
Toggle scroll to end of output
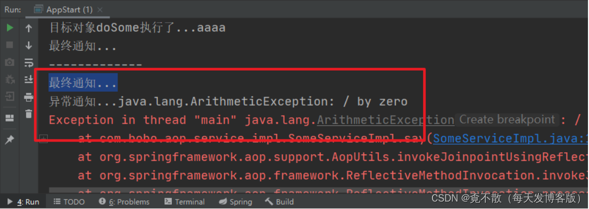pyautogui.click(x=29, y=80)
